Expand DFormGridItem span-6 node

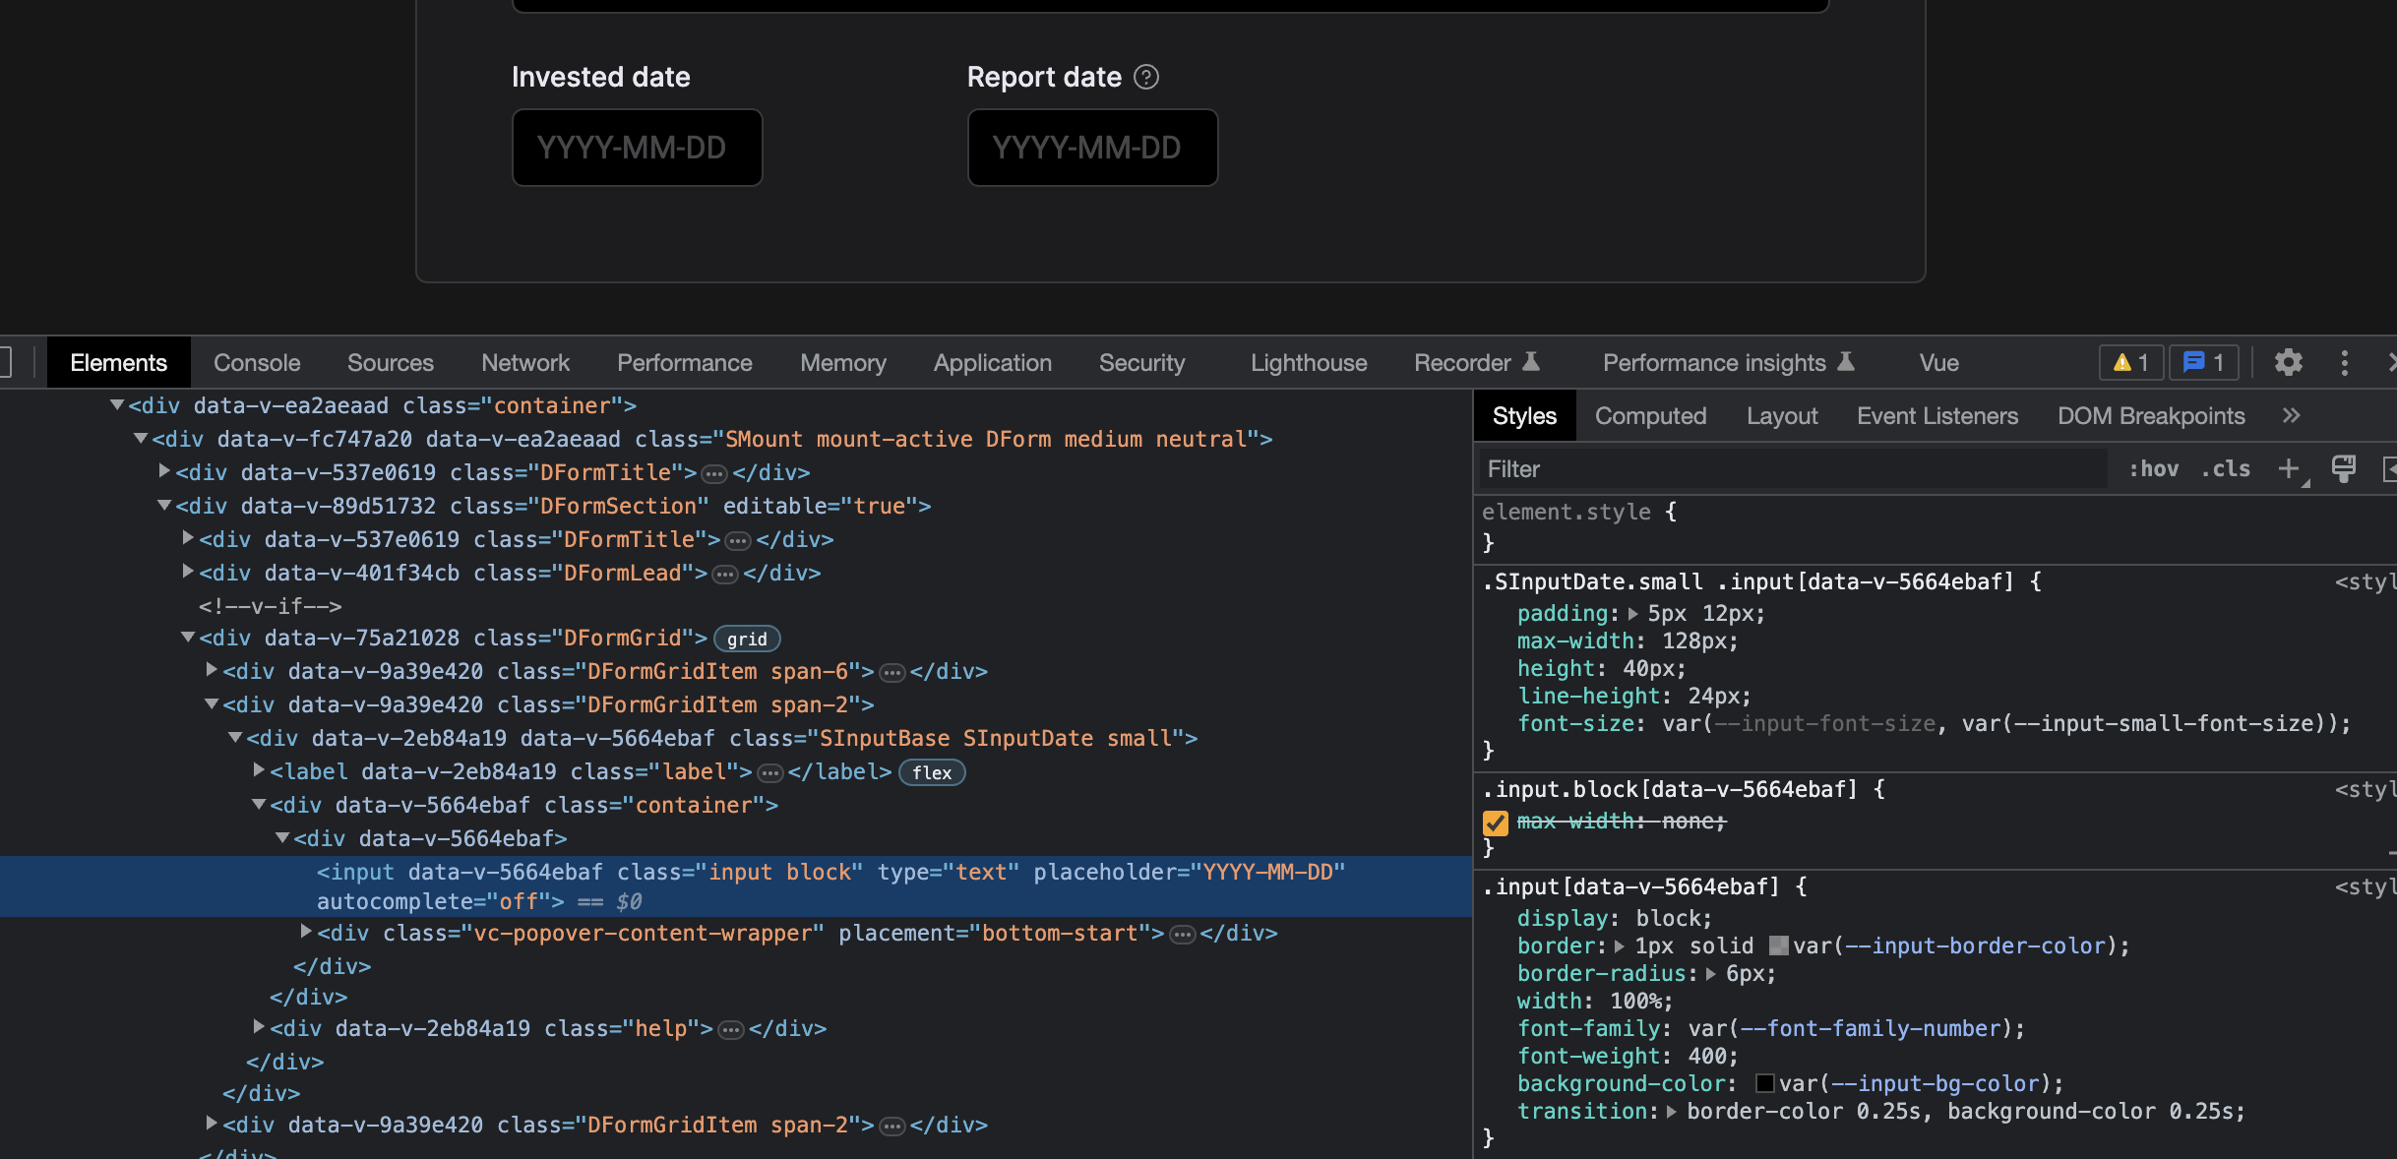click(x=212, y=670)
